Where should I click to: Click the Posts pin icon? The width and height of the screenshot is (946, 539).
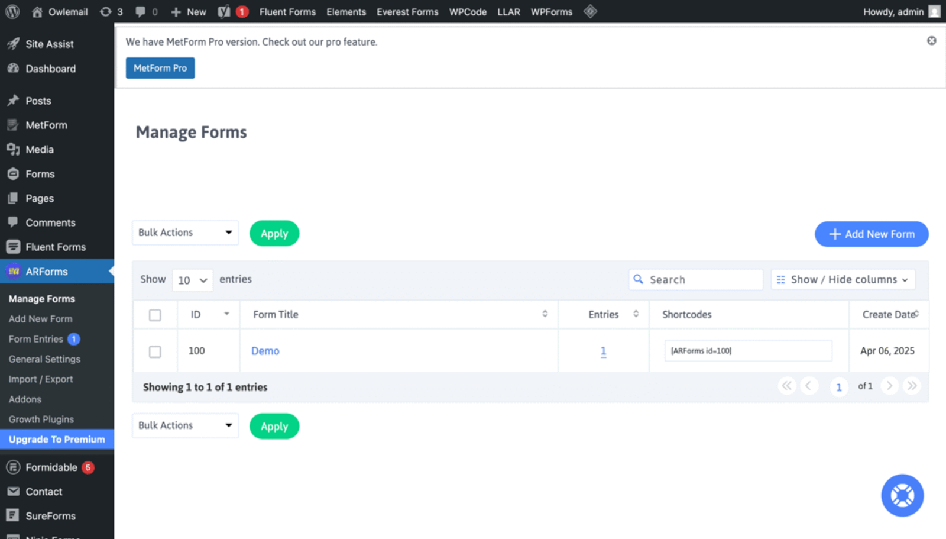coord(13,101)
